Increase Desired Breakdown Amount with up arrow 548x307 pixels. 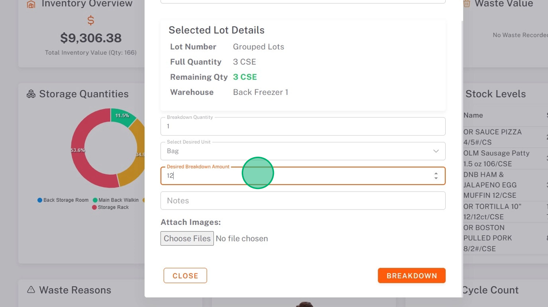(436, 173)
